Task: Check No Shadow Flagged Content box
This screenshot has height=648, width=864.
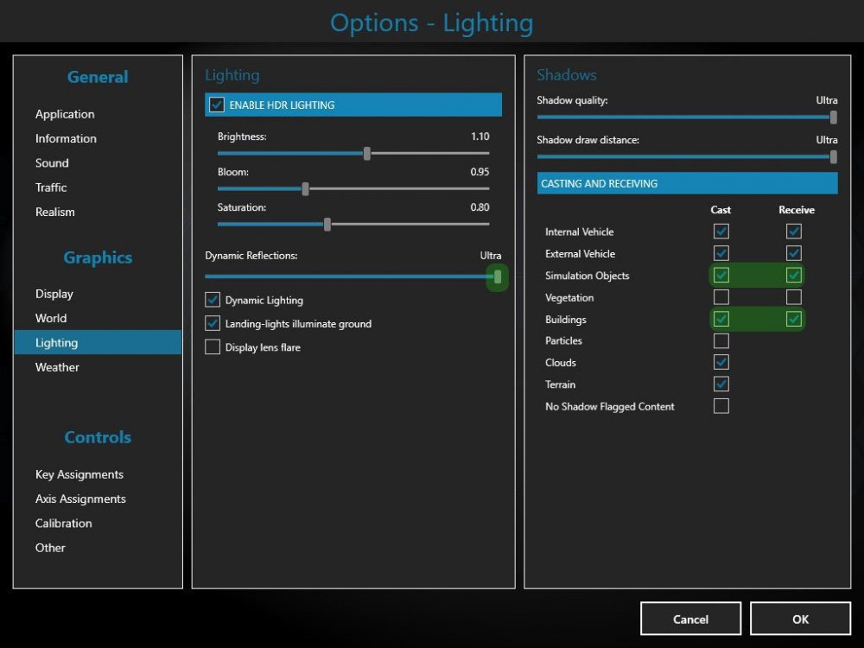Action: point(721,406)
